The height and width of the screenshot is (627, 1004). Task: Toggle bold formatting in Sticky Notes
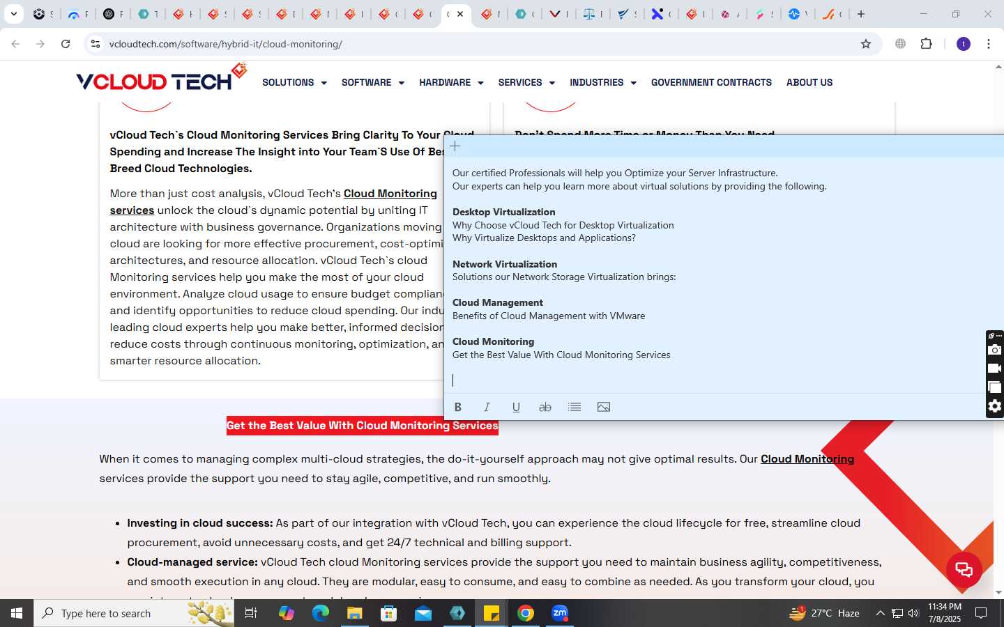pos(458,407)
